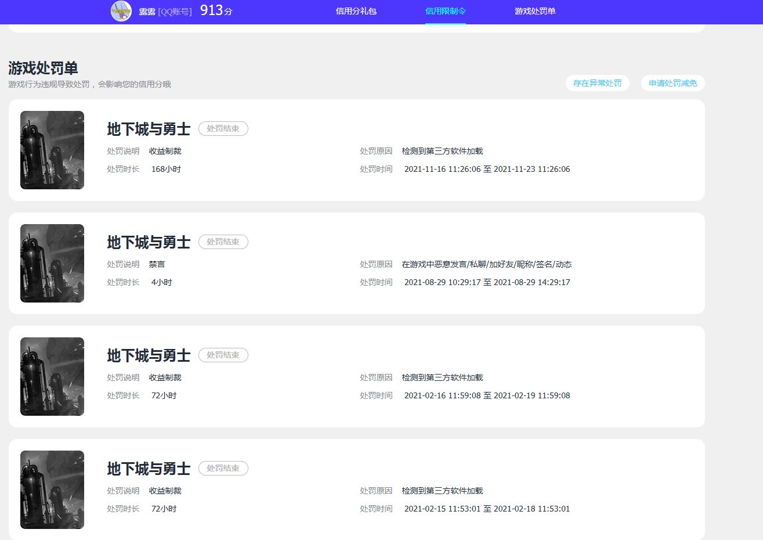
Task: Click the 存在异常处罚 button
Action: pyautogui.click(x=597, y=83)
